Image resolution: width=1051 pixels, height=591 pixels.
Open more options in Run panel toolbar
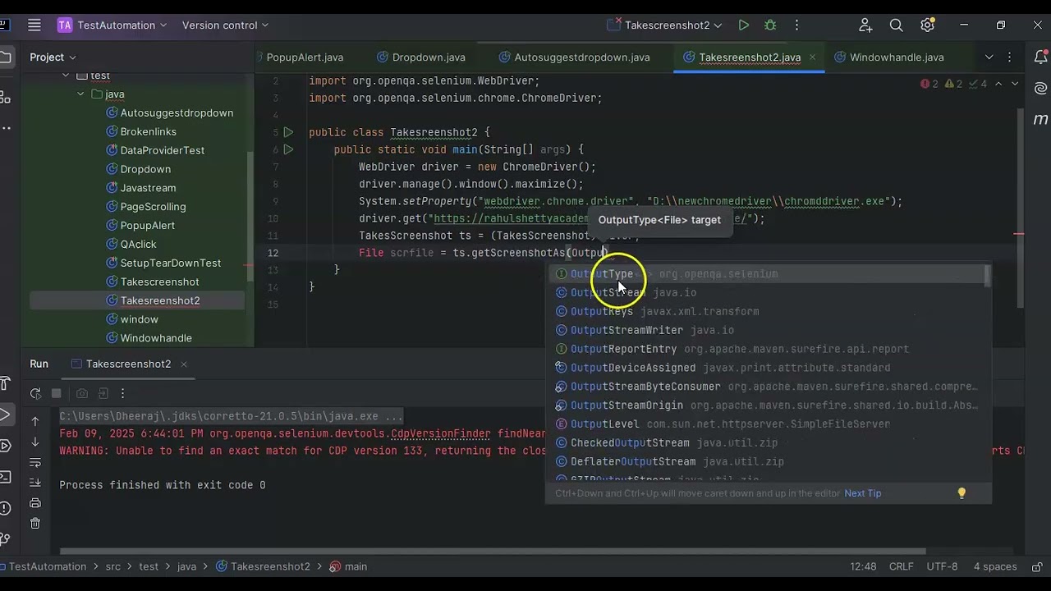[x=123, y=394]
